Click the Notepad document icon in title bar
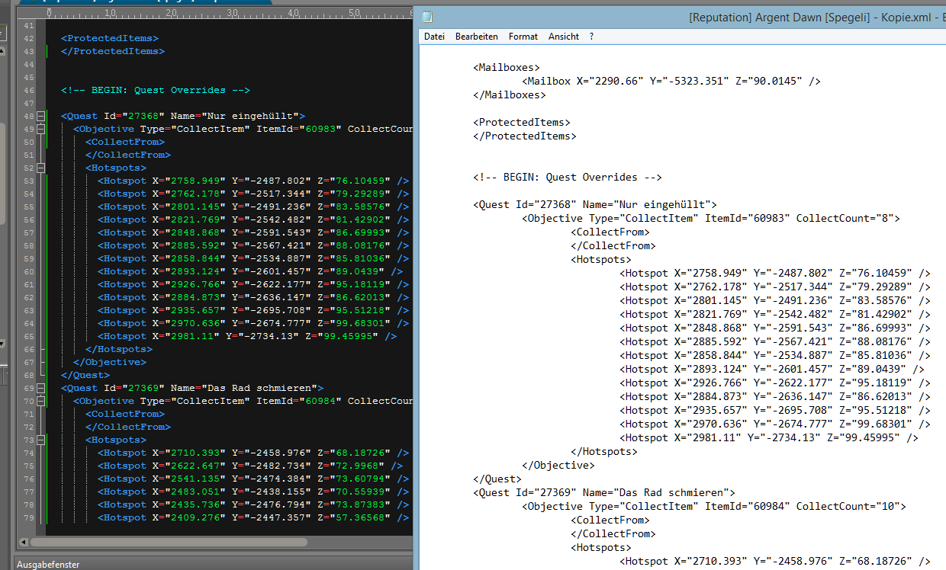Image resolution: width=946 pixels, height=570 pixels. pyautogui.click(x=427, y=17)
